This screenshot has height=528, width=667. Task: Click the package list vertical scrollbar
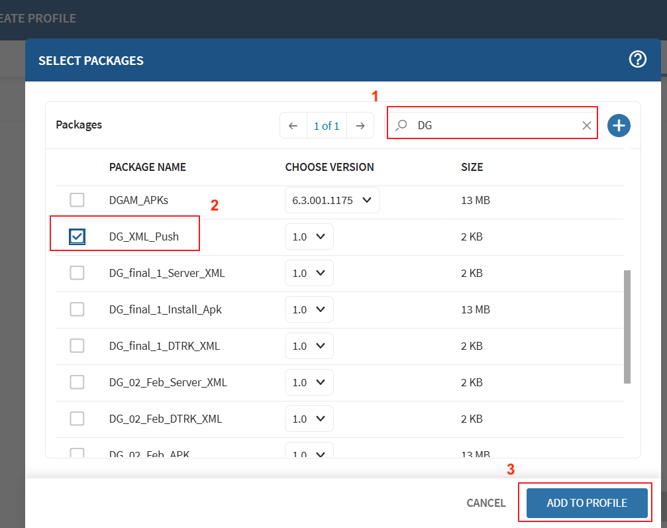[x=627, y=326]
